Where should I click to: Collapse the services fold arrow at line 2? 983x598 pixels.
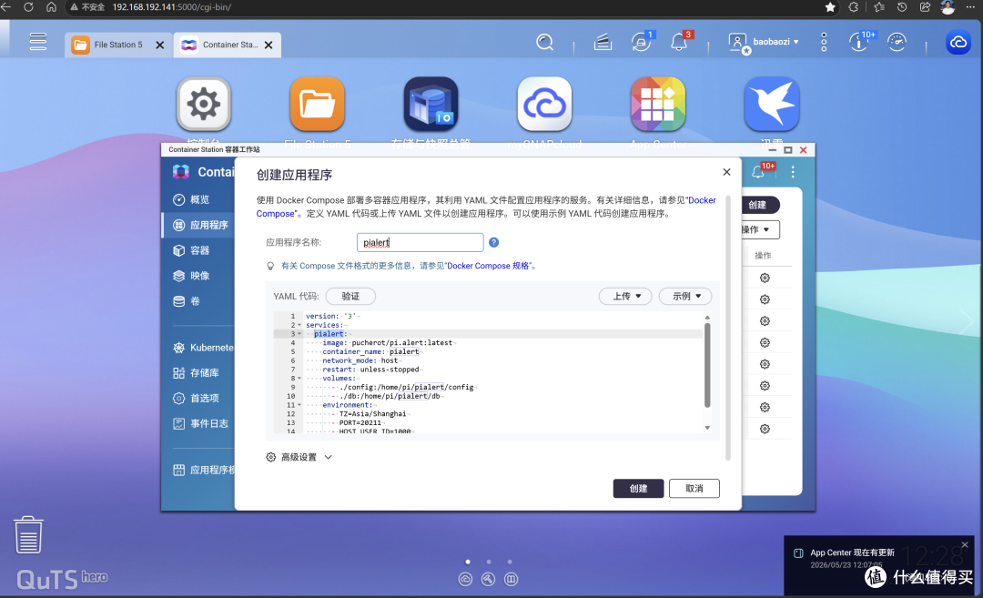[x=299, y=325]
